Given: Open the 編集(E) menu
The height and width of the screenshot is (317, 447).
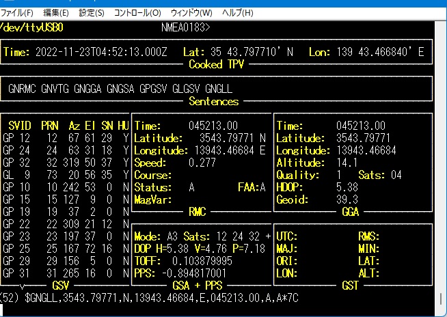Looking at the screenshot, I should 55,13.
